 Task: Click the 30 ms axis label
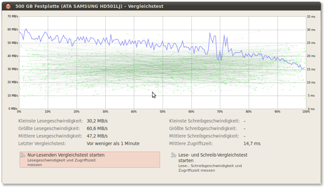(311, 30)
